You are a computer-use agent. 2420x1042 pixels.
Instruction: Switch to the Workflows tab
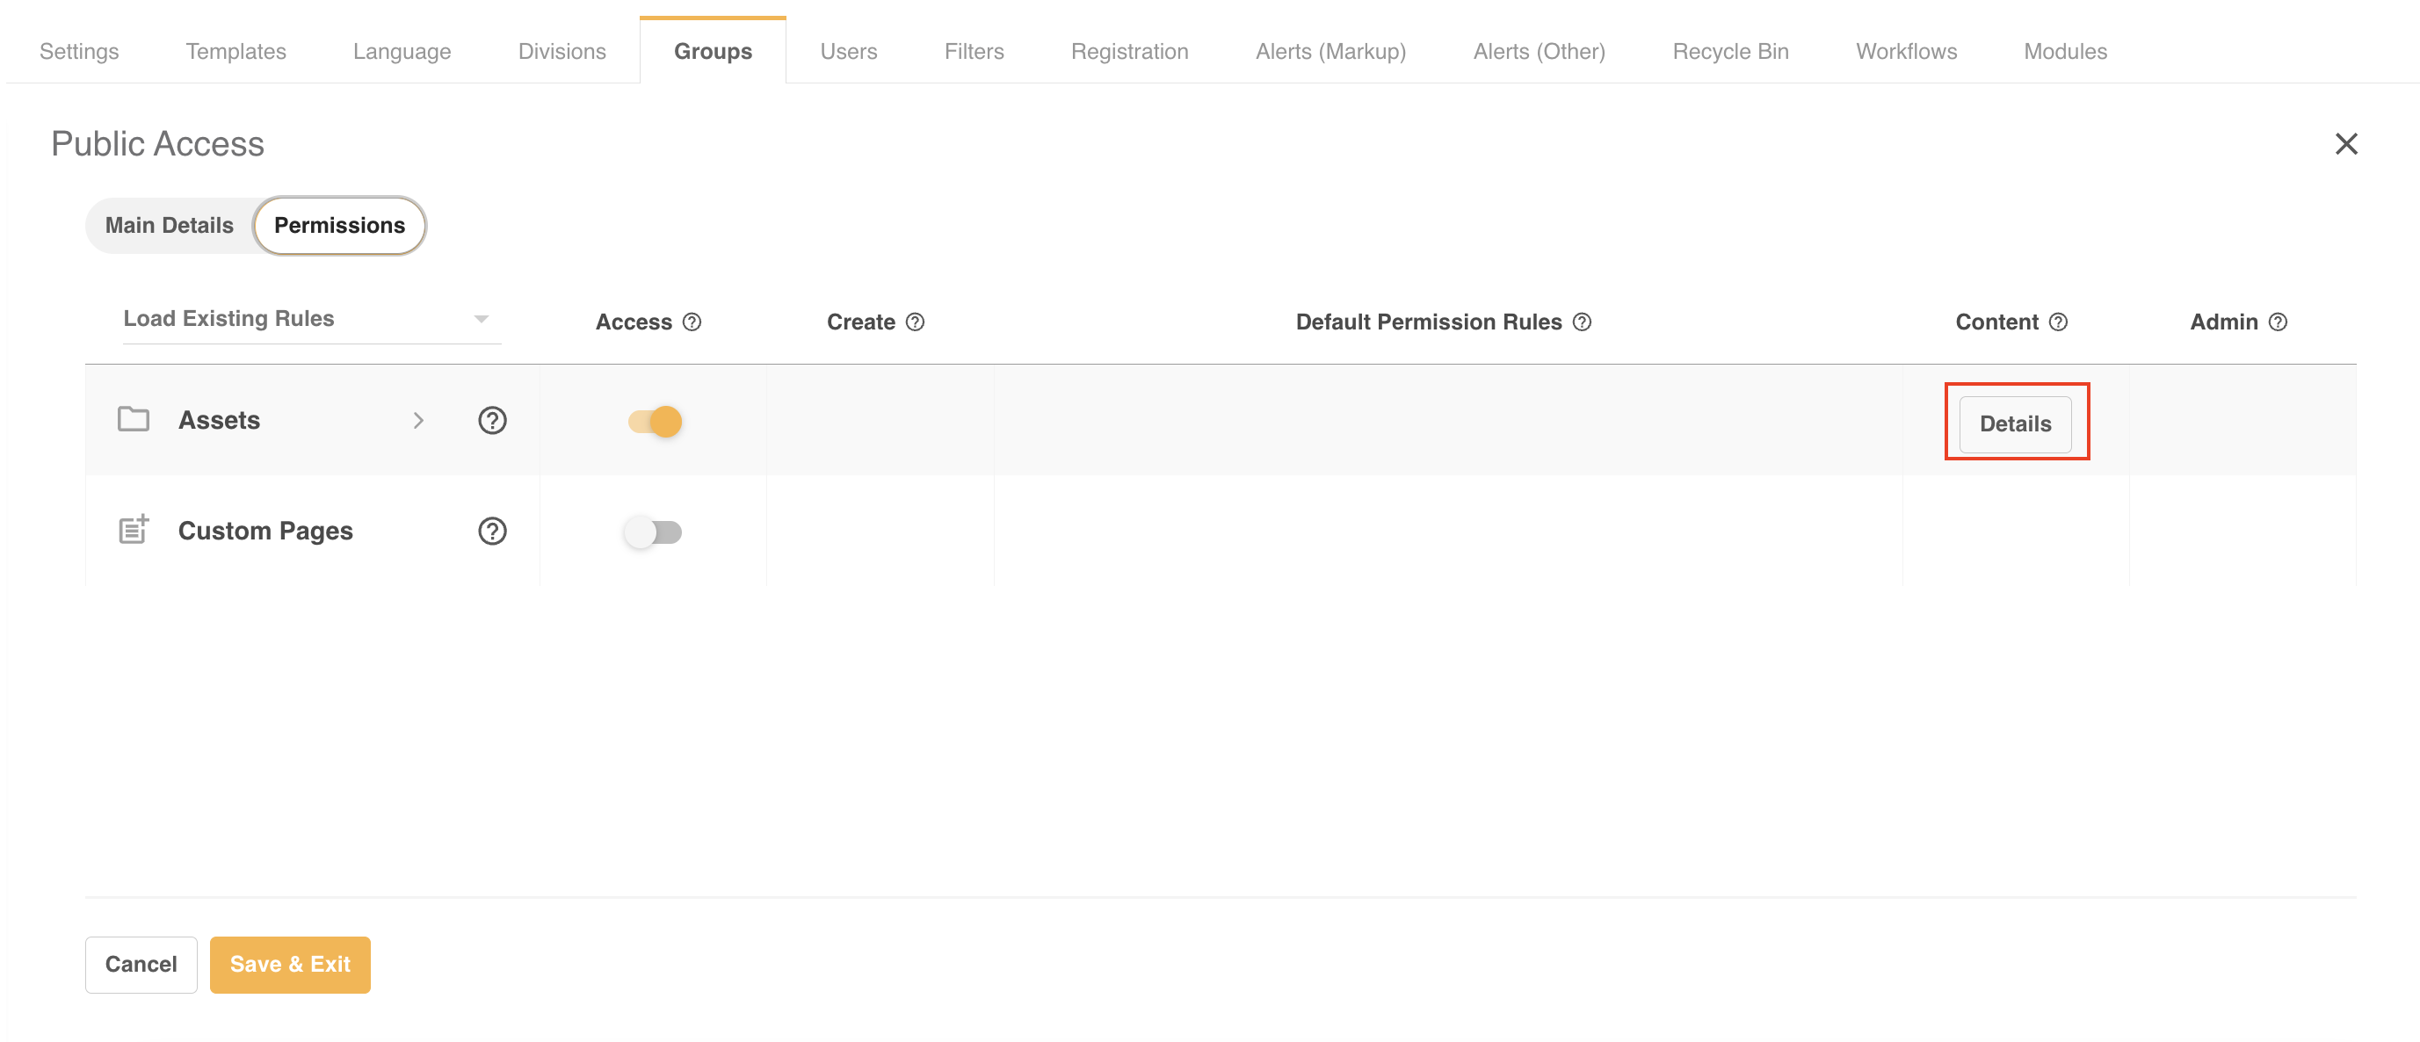1906,52
